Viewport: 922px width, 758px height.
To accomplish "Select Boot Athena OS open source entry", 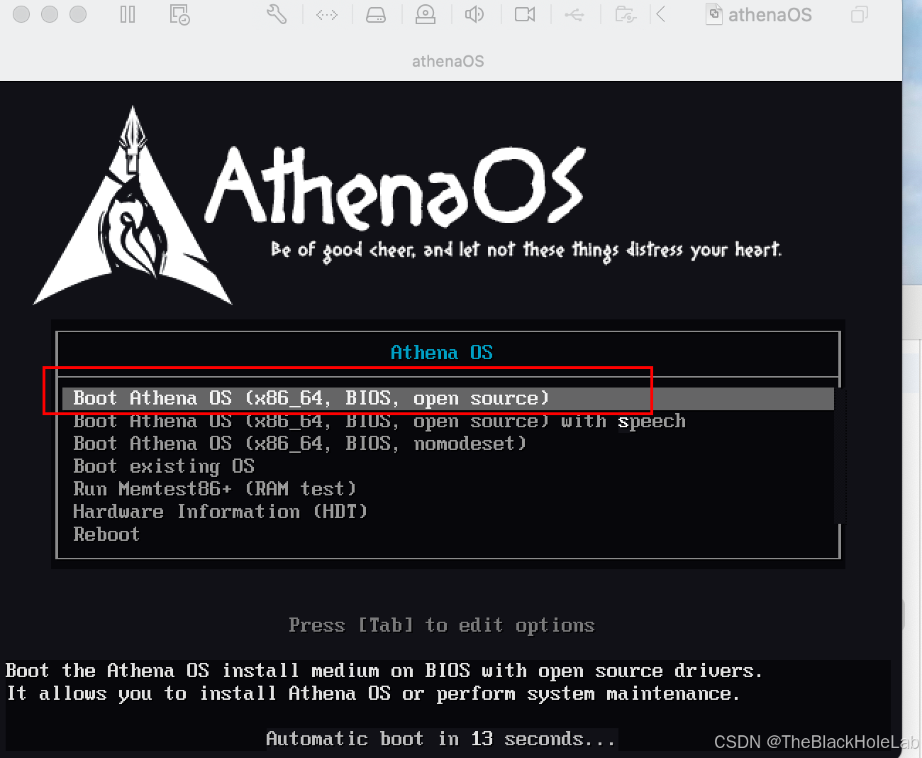I will pyautogui.click(x=448, y=398).
